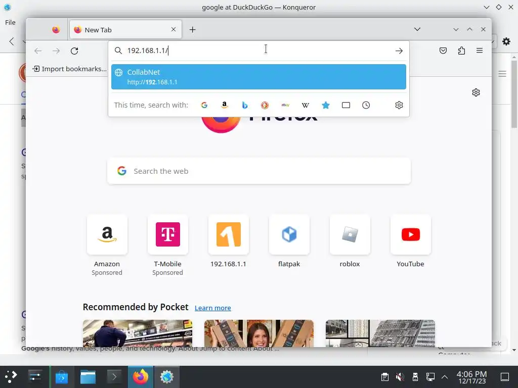518x388 pixels.
Task: Open list all tabs dropdown
Action: point(417,29)
